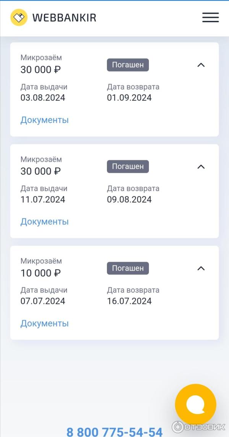
Task: Open Документы for the 03.08.2024 loan
Action: tap(44, 120)
